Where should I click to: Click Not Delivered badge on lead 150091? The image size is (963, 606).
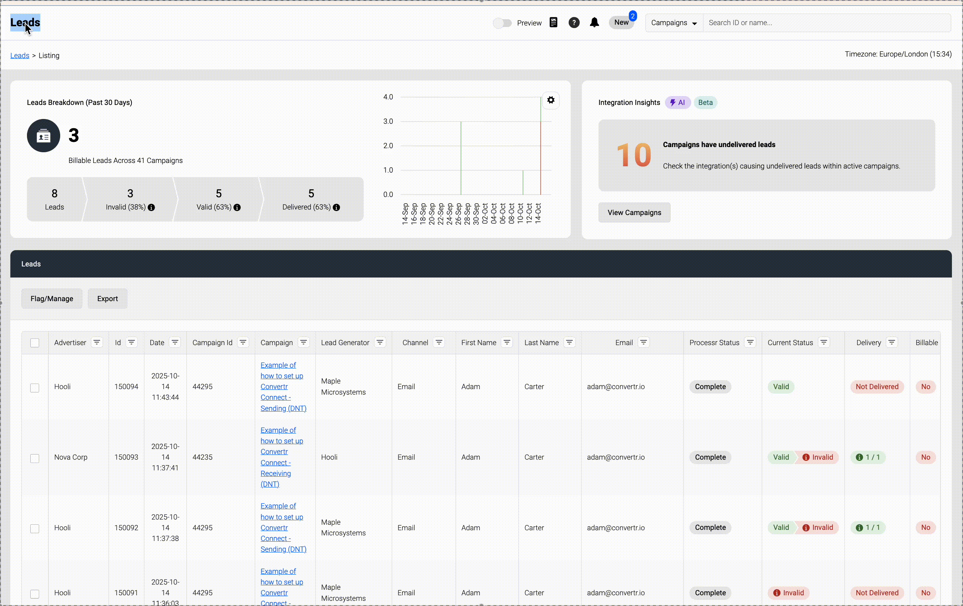coord(877,593)
